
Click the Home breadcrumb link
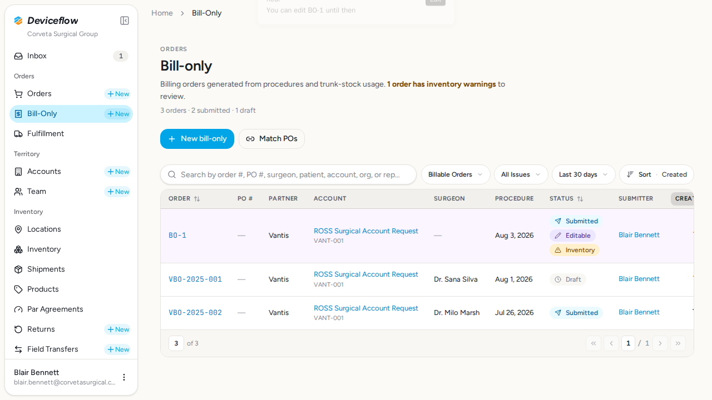[162, 13]
